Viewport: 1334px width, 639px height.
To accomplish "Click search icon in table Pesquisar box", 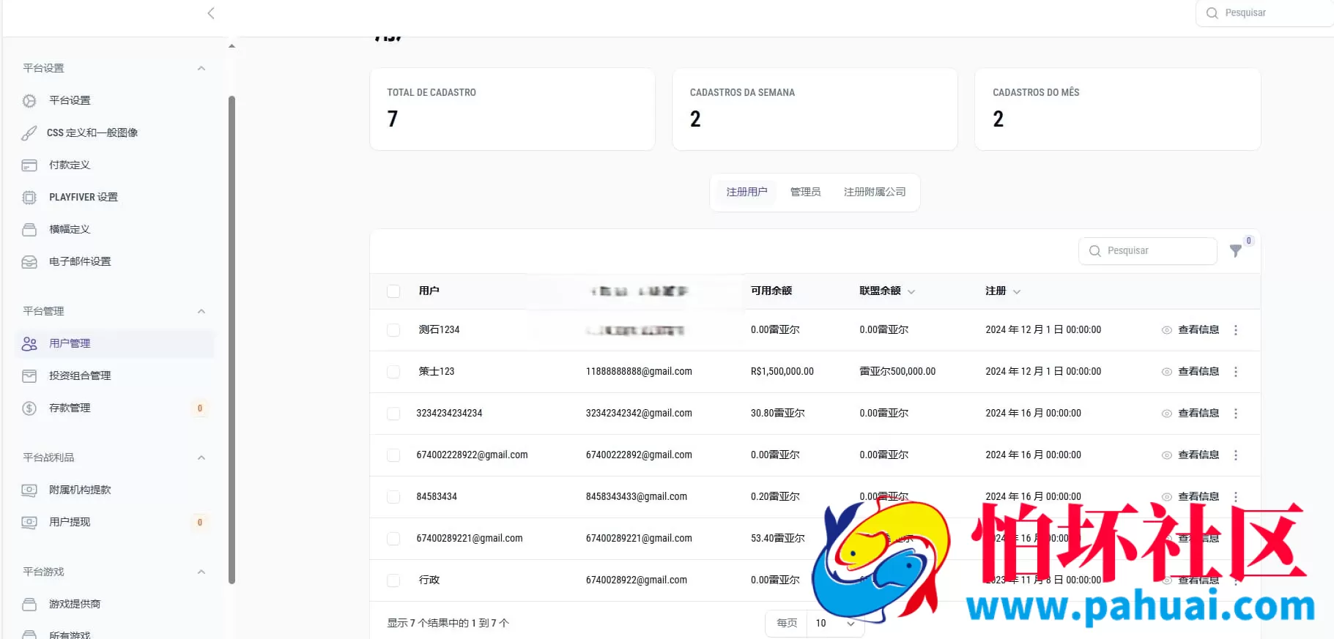I will (1095, 251).
